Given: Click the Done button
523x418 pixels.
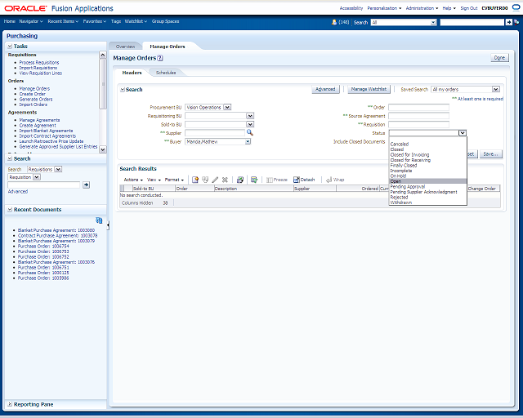Looking at the screenshot, I should [499, 58].
